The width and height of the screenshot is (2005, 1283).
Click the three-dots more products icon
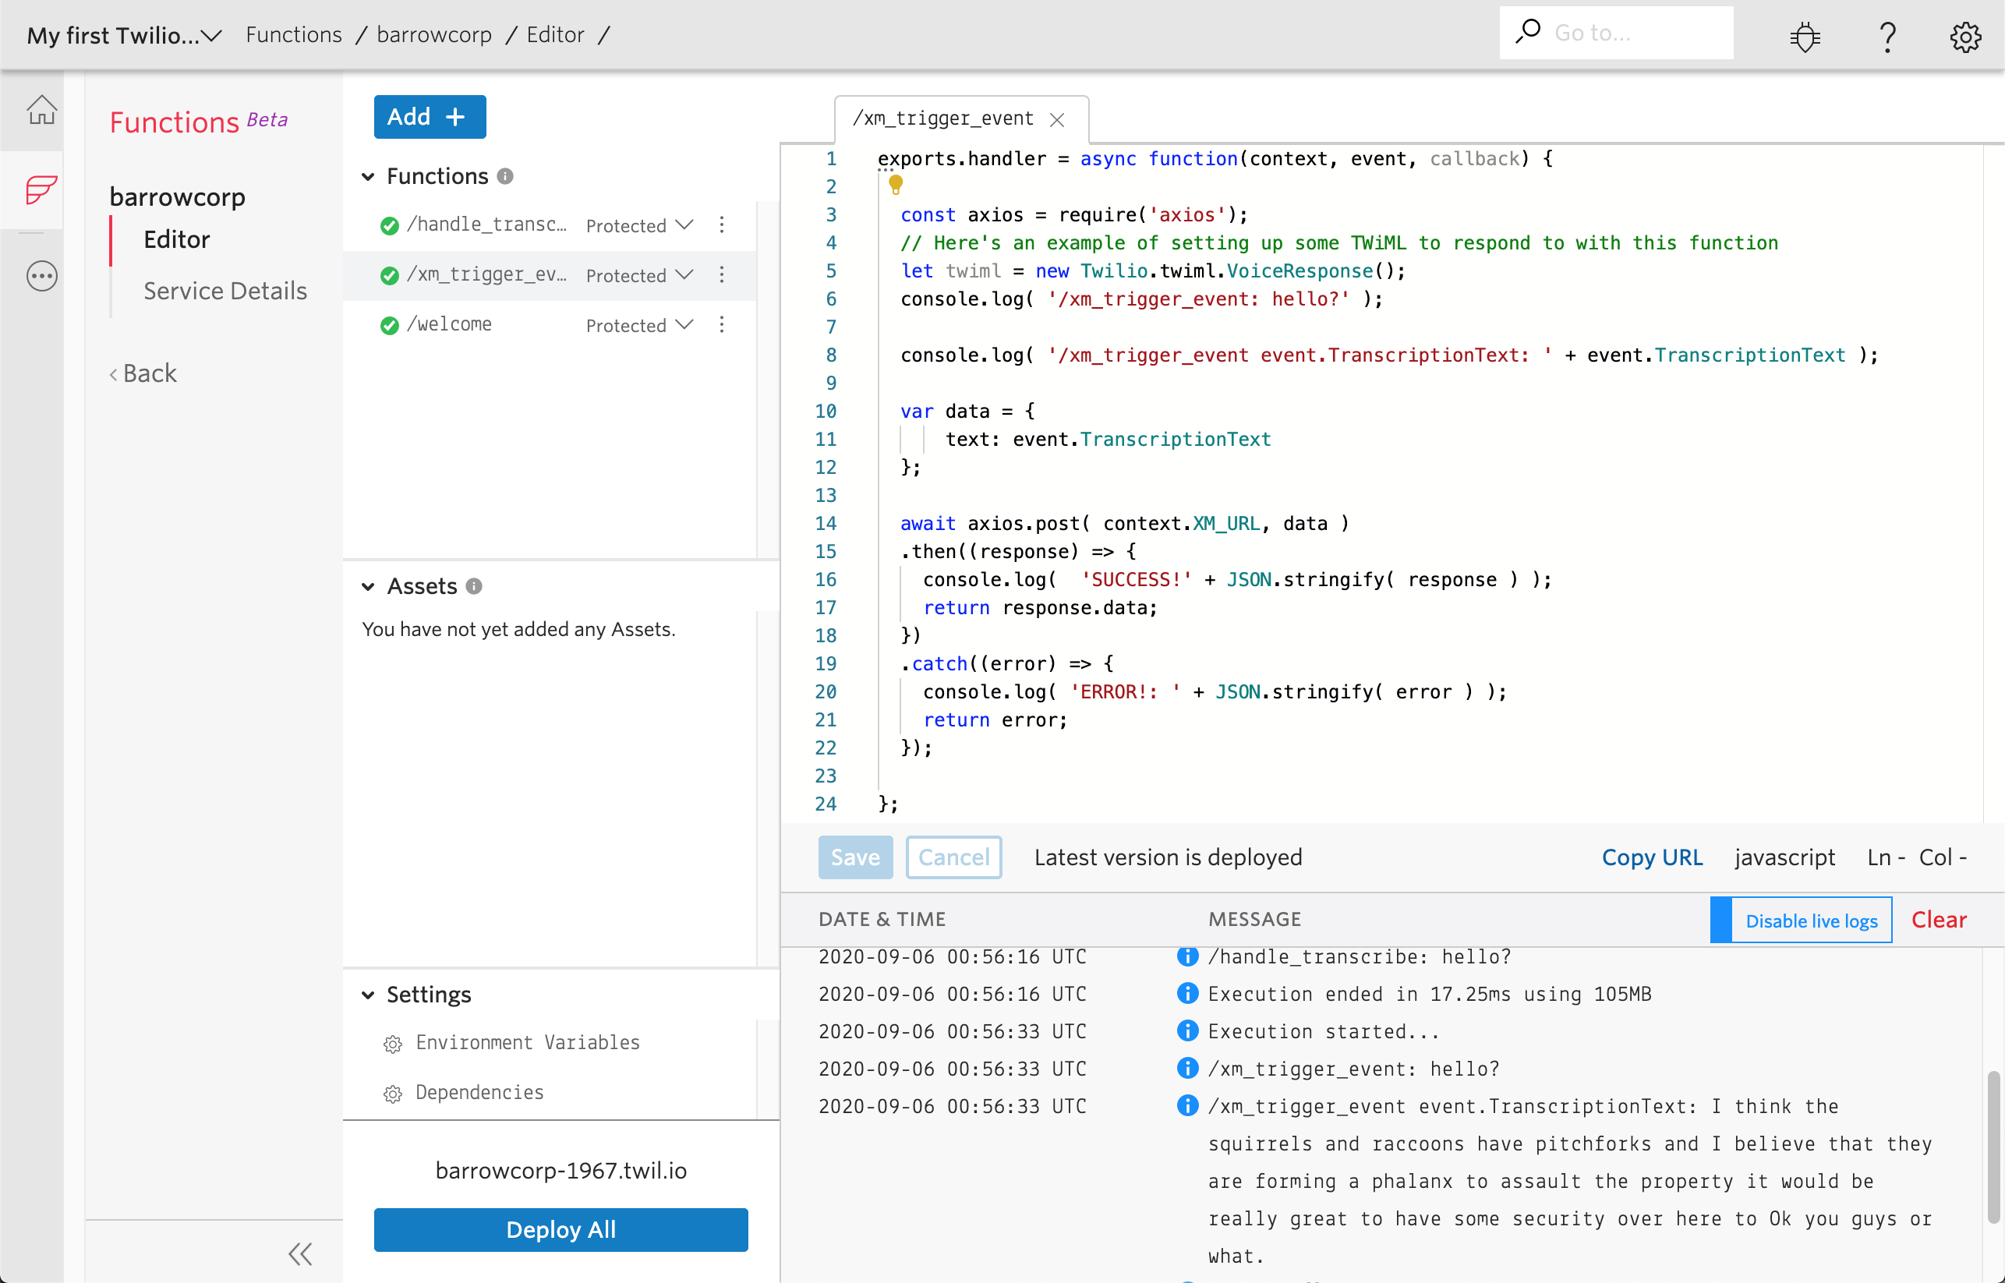[41, 276]
